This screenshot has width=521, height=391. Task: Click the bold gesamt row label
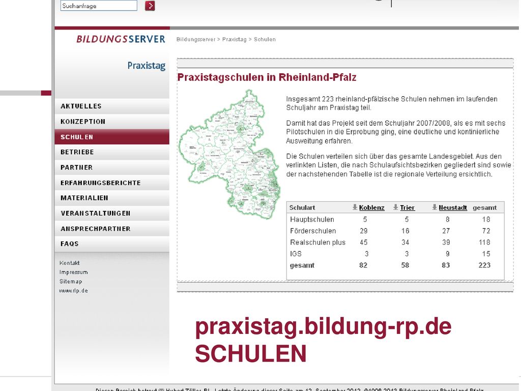302,265
